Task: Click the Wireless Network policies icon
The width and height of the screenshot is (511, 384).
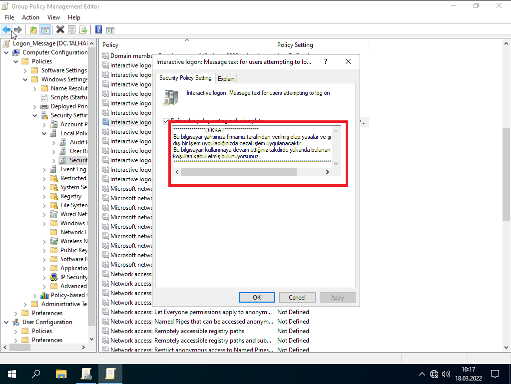Action: click(54, 241)
